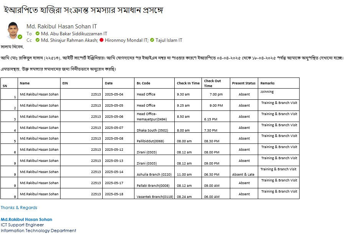Click 'ICT Support Engineer' signature line
Screen dimensions: 349x234
22,225
